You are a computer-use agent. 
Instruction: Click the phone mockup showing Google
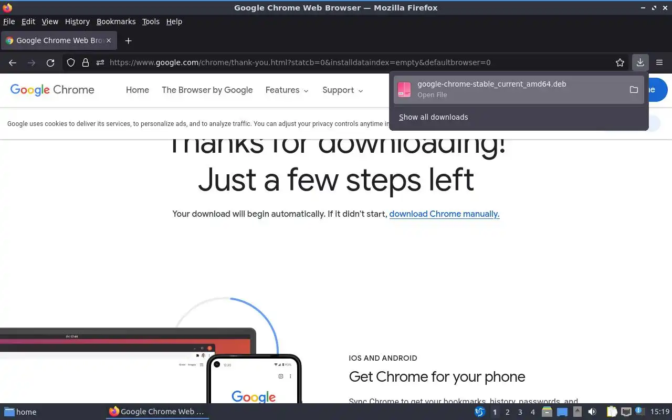(254, 379)
